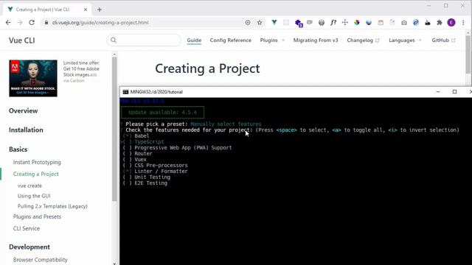The image size is (472, 265).
Task: Click the page vertical scrollbar thumb
Action: [468, 54]
